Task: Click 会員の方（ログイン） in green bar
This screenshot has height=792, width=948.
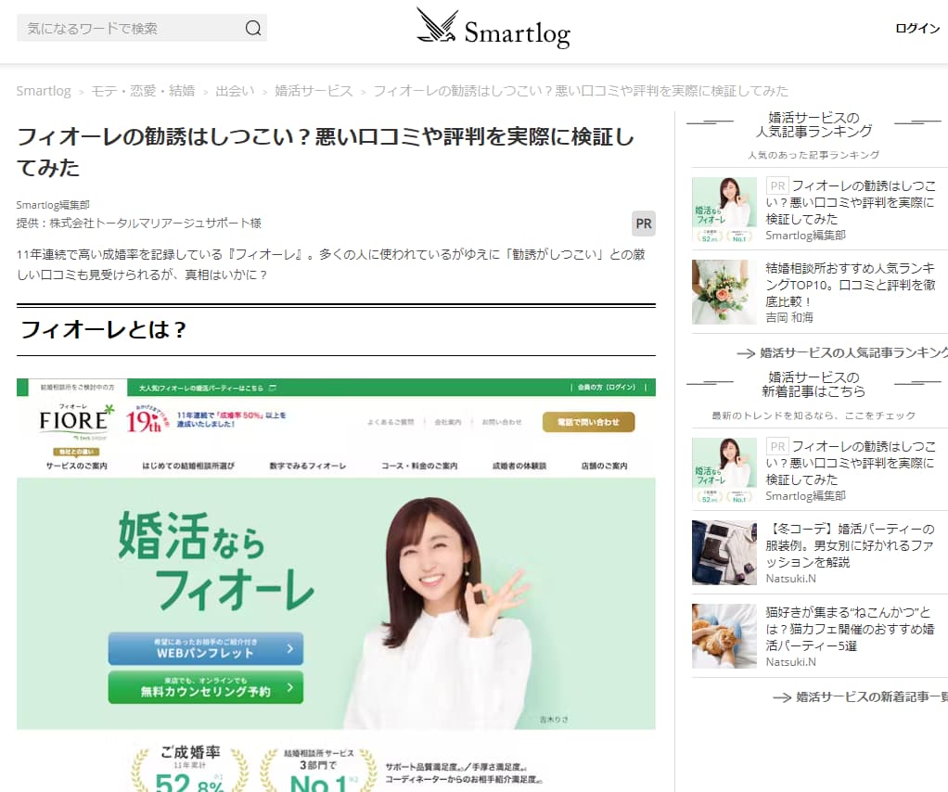Action: (x=607, y=387)
